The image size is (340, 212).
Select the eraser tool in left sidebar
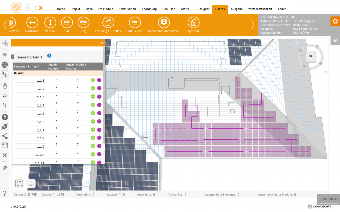(5, 168)
